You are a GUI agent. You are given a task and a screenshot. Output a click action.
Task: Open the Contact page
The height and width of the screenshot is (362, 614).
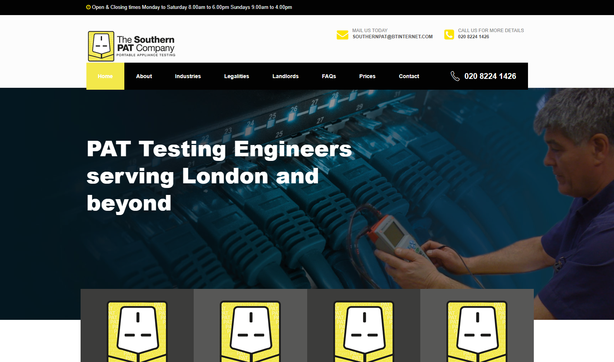pyautogui.click(x=409, y=76)
